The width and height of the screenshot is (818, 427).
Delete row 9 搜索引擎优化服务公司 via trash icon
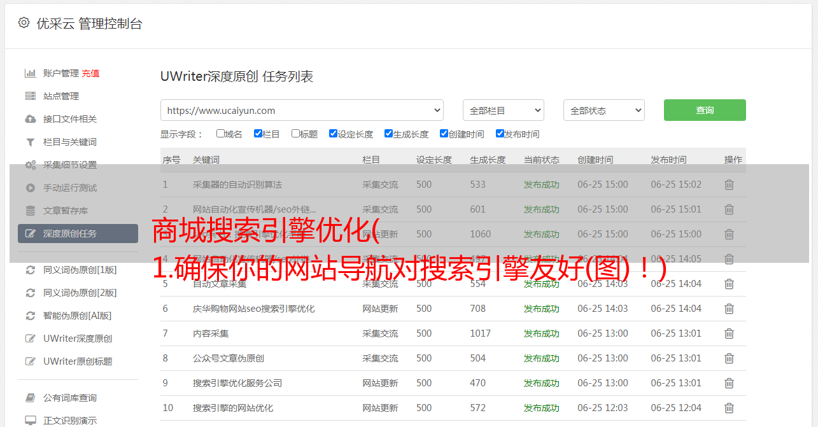(x=730, y=383)
